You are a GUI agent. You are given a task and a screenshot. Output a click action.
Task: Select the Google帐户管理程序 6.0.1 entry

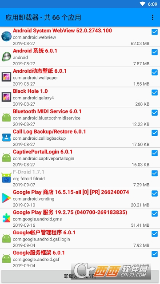coord(80,239)
